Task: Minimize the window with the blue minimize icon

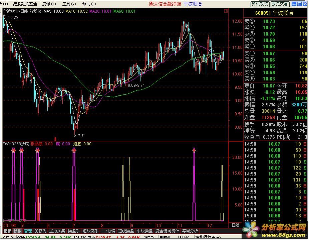Action: point(294,4)
